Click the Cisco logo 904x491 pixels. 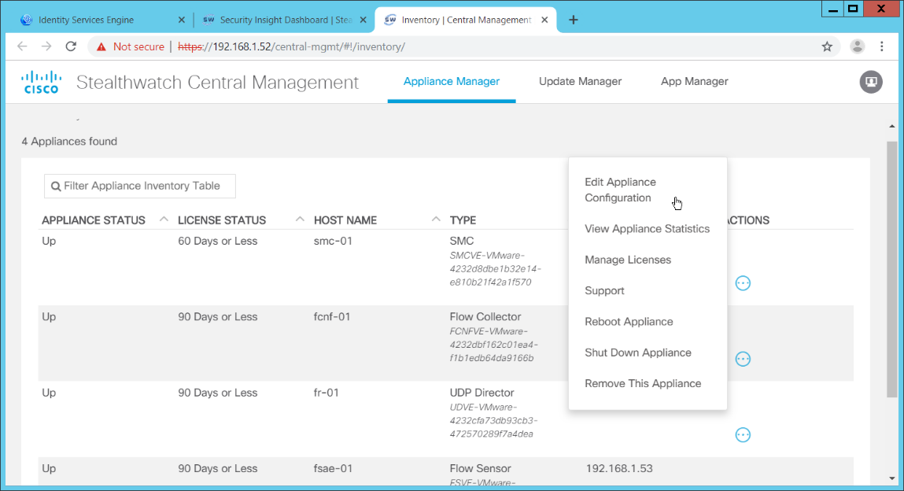coord(41,82)
